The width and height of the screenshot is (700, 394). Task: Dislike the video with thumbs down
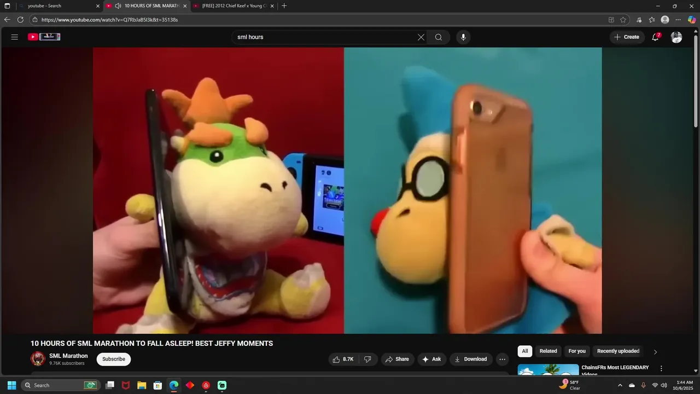click(x=367, y=359)
